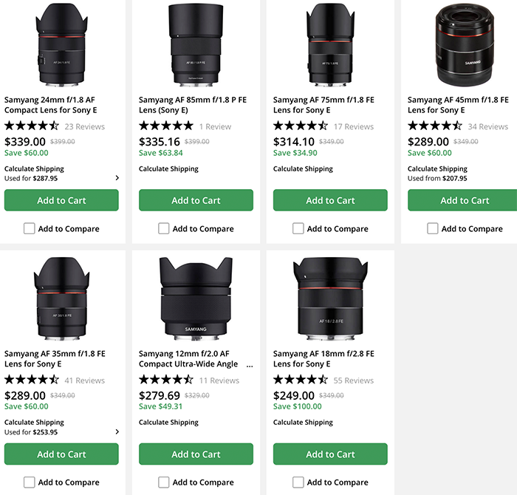Click star rating for Samyang AF 75mm lens

pyautogui.click(x=301, y=126)
